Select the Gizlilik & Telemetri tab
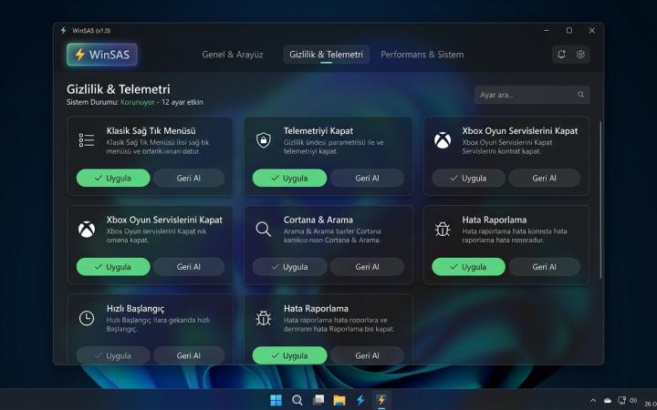Screen dimensions: 657x410 [x=326, y=55]
